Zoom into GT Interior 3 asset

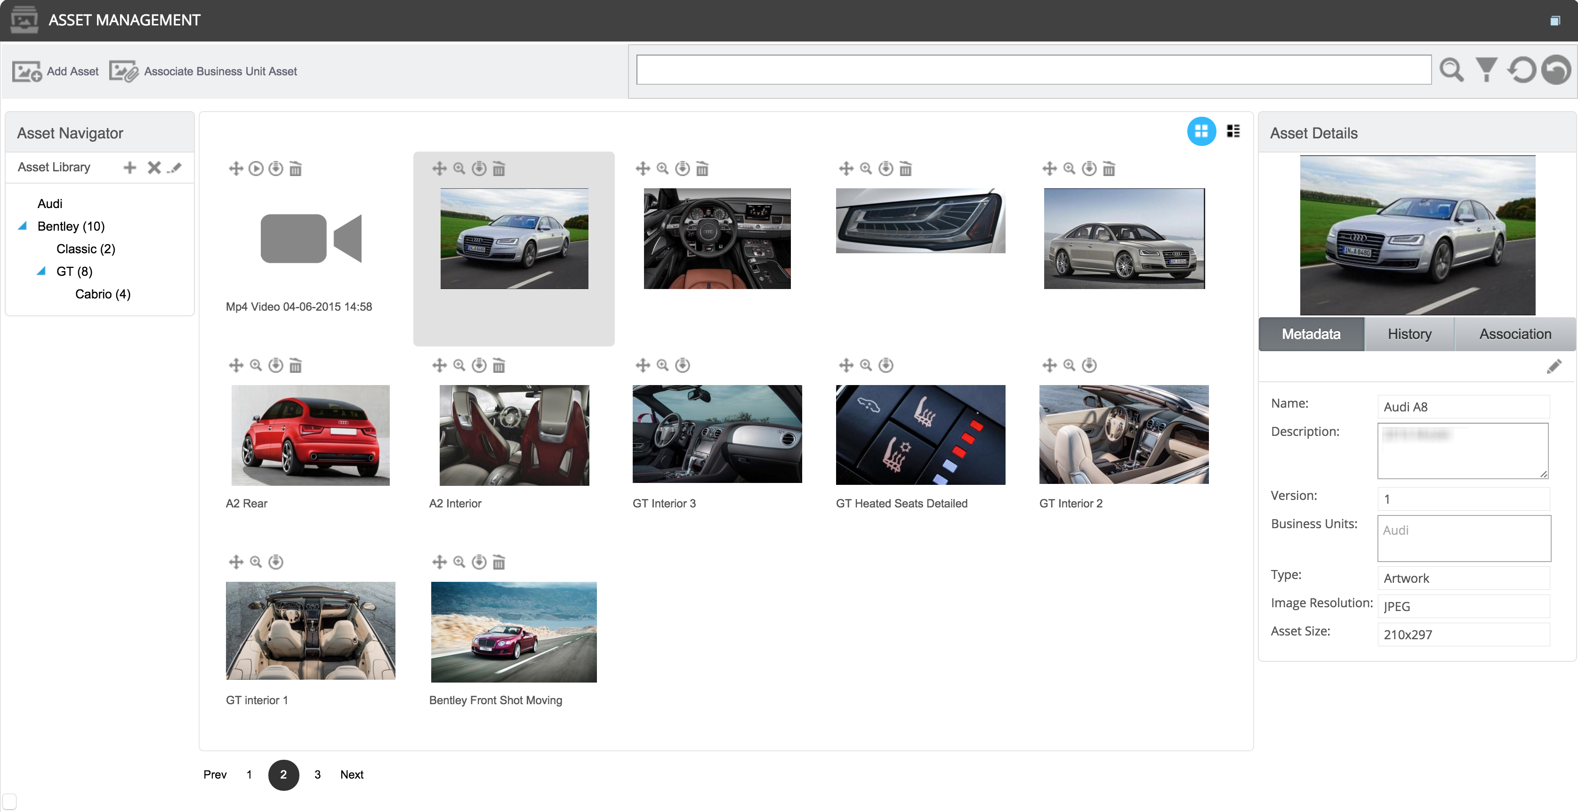point(662,366)
